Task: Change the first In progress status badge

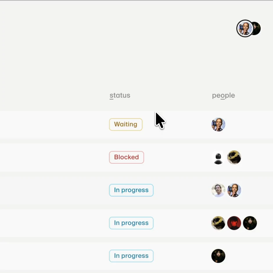Action: click(x=131, y=190)
